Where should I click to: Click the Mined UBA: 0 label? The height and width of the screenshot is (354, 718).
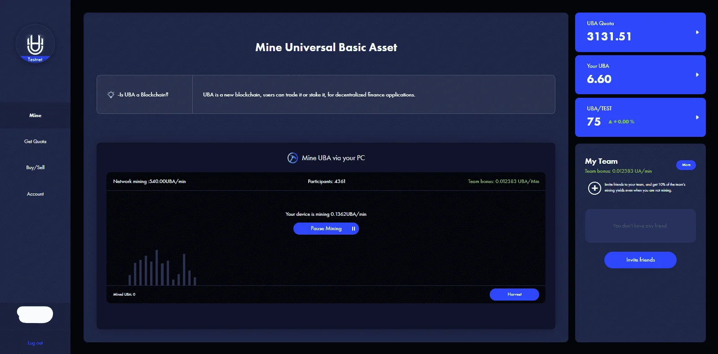124,294
